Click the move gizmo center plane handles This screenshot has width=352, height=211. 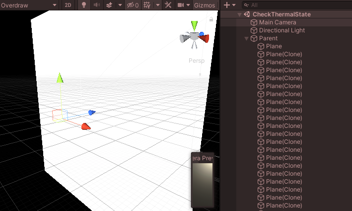point(60,115)
